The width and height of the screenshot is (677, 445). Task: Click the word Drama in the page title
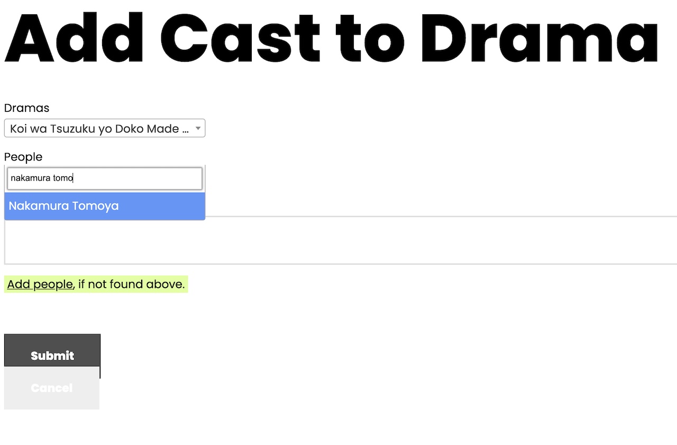click(539, 38)
